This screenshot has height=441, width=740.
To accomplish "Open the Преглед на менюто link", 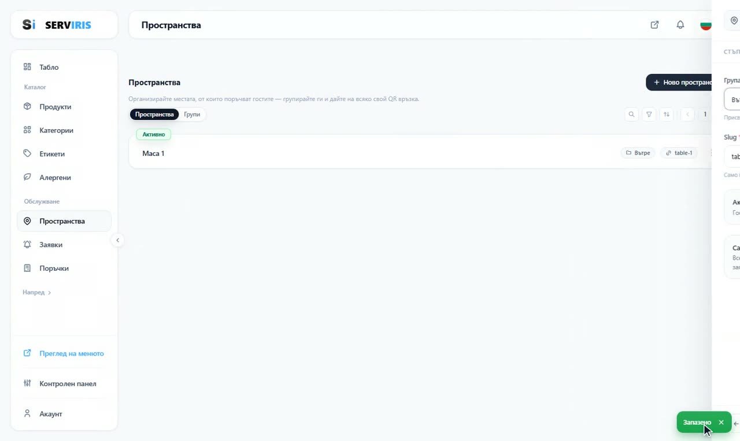I will 64,353.
